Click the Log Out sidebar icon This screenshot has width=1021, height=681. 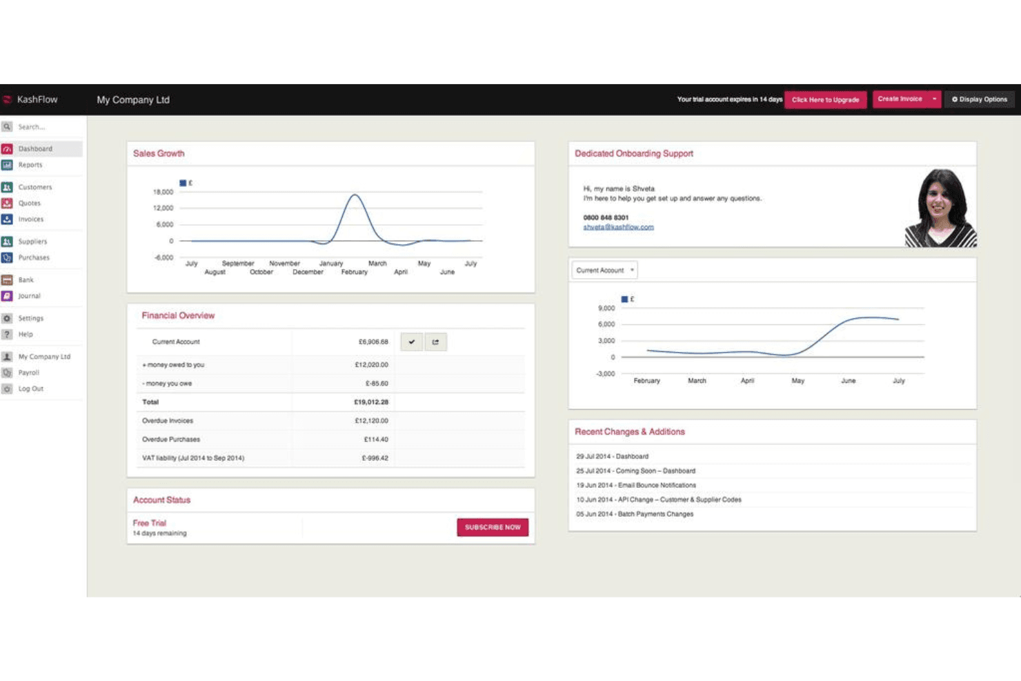(7, 388)
